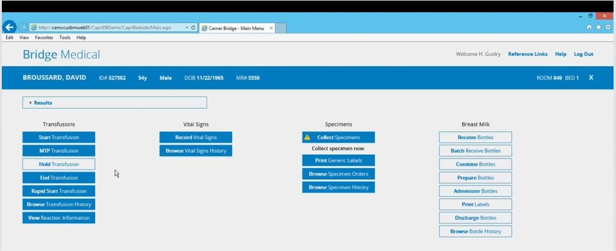Open Favorites star icon in browser
Screen dimensions: 616x251
598,28
